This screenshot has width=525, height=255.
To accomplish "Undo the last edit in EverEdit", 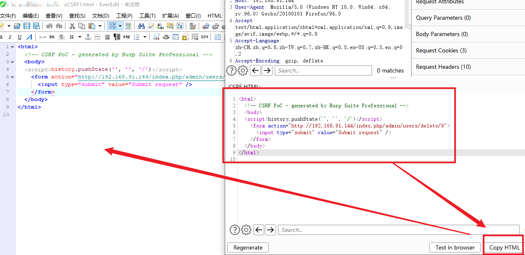I will pos(49,26).
